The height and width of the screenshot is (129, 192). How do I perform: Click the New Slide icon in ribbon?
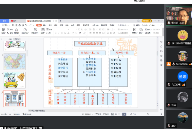(35, 30)
